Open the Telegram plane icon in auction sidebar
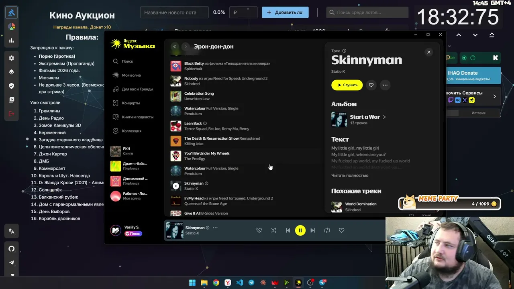This screenshot has height=289, width=514. (x=12, y=263)
